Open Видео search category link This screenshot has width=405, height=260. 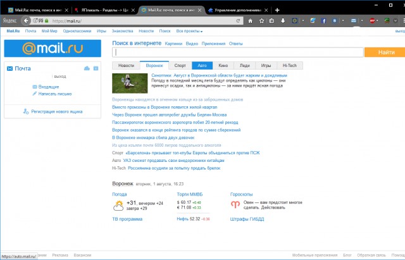[192, 44]
